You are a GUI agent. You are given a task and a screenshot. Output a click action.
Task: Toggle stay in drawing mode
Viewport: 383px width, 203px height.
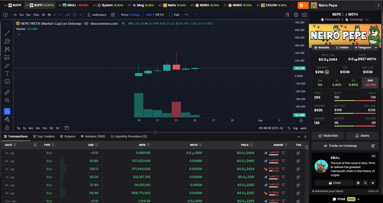pos(7,119)
